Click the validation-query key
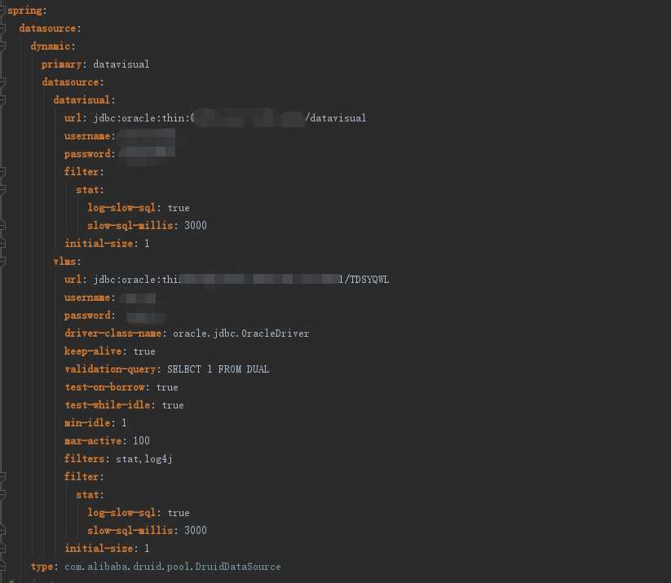Viewport: 671px width, 583px height. point(113,369)
